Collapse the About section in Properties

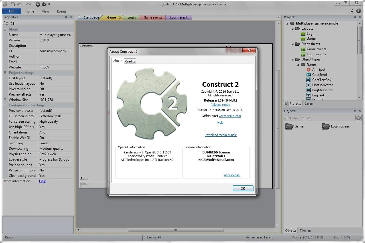[x=5, y=29]
